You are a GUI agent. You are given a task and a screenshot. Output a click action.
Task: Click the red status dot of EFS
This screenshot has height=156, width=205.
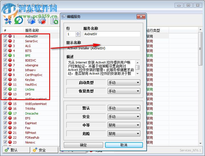tap(10, 118)
